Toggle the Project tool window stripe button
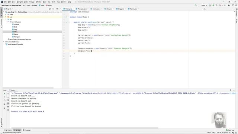This screenshot has height=134, width=238. [x=1, y=12]
